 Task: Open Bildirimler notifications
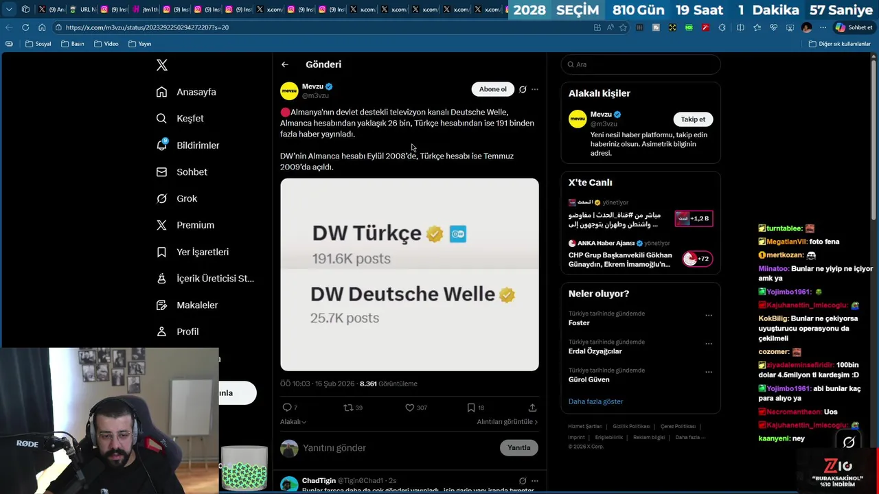pos(187,145)
